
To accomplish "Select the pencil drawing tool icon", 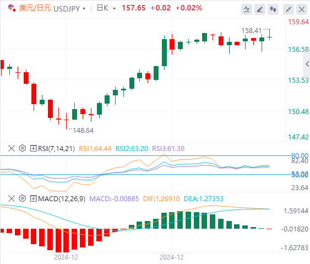I will coord(260,9).
